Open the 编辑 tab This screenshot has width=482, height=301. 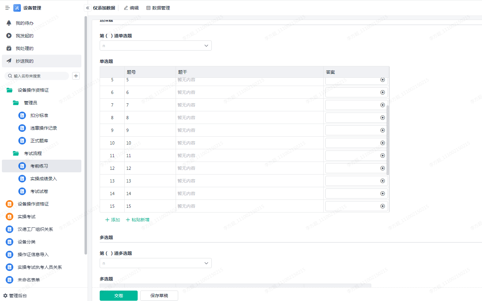click(x=131, y=8)
